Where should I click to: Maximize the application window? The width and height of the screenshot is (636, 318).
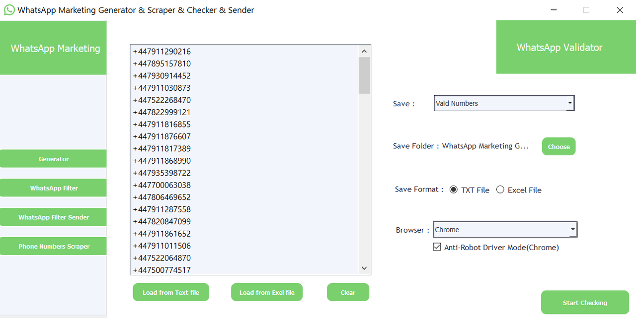click(x=586, y=10)
